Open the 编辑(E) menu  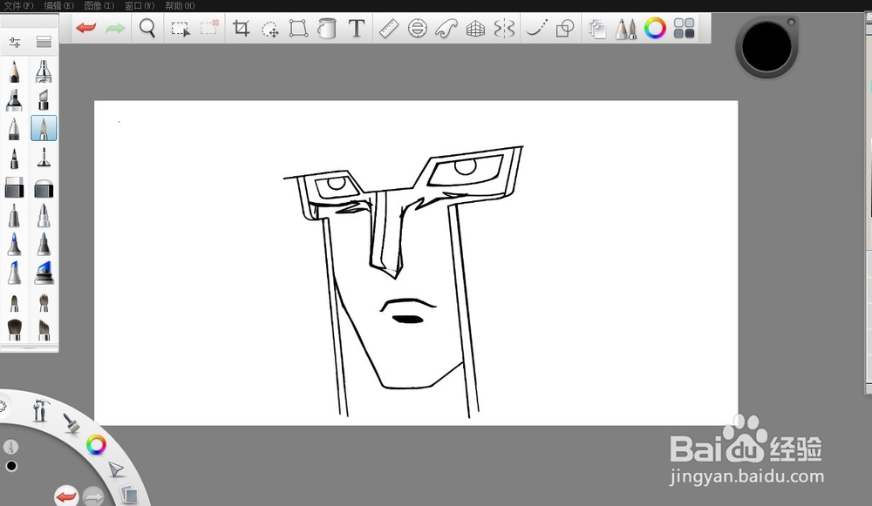[59, 5]
